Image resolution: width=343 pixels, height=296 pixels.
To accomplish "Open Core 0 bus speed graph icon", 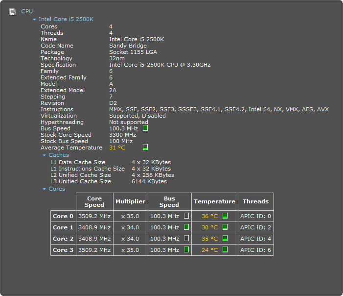I will pyautogui.click(x=186, y=216).
